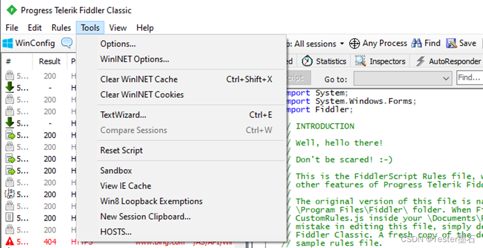Open the Statistics tab clock icon
The width and height of the screenshot is (483, 248).
click(307, 61)
